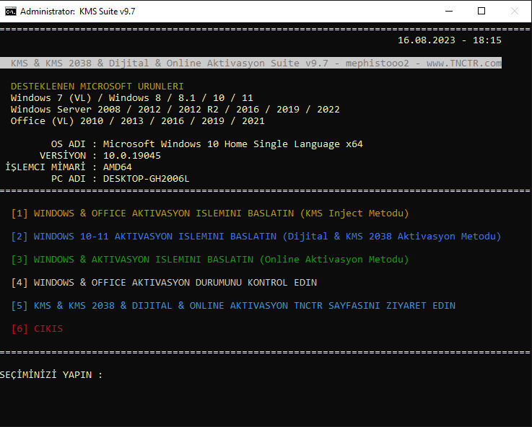This screenshot has height=427, width=532.
Task: Select option [3] Online Aktivasyon Metodu line
Action: click(210, 260)
